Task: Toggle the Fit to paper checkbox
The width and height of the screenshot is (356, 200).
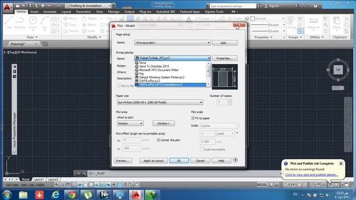Action: pos(193,118)
